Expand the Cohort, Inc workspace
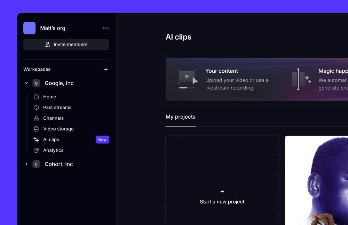 tap(26, 164)
